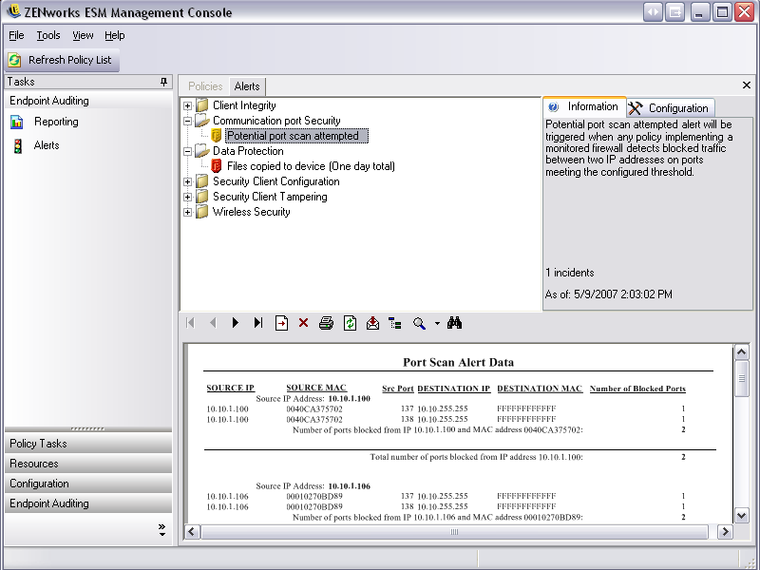Click the red X close view icon
760x570 pixels.
tap(303, 323)
